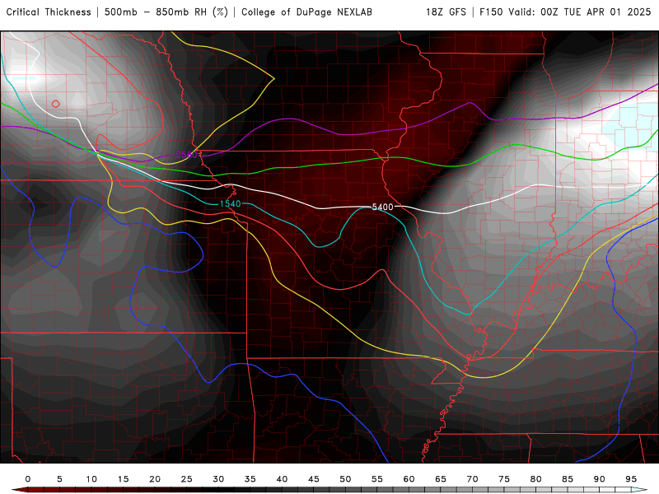Select the Critical Thickness title text

point(49,12)
